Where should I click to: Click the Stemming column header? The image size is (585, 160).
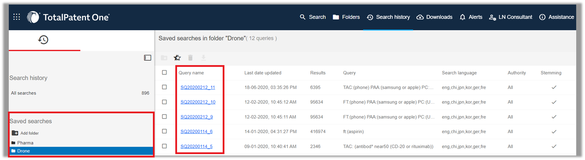(551, 73)
